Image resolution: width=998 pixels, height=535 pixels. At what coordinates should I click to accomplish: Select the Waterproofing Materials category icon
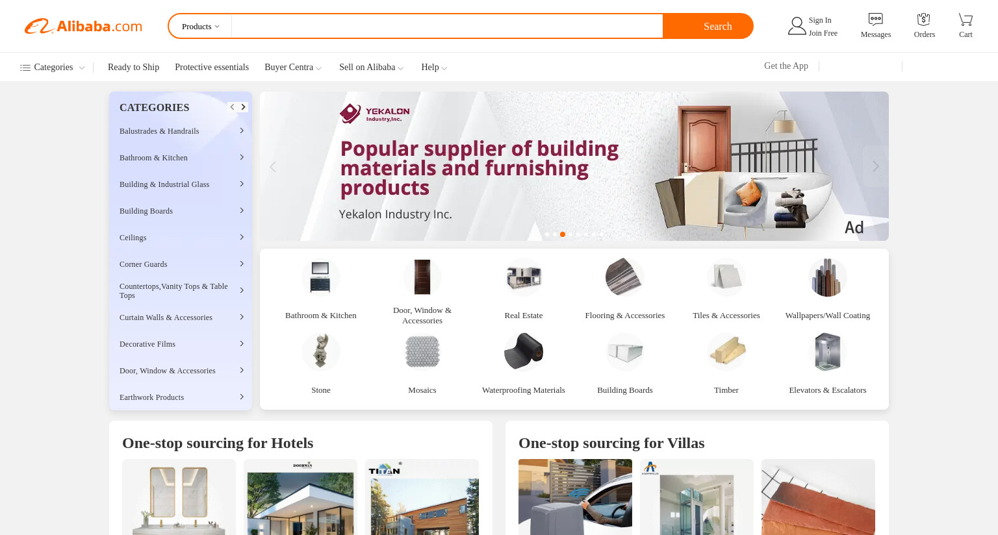[523, 352]
